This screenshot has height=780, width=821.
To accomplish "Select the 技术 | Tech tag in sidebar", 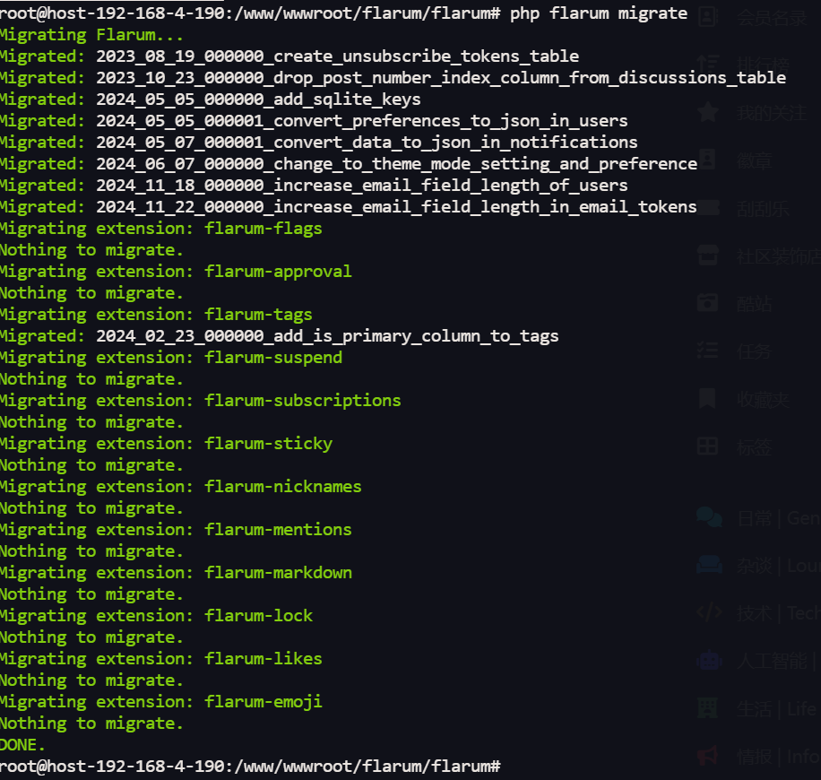I will pyautogui.click(x=779, y=612).
